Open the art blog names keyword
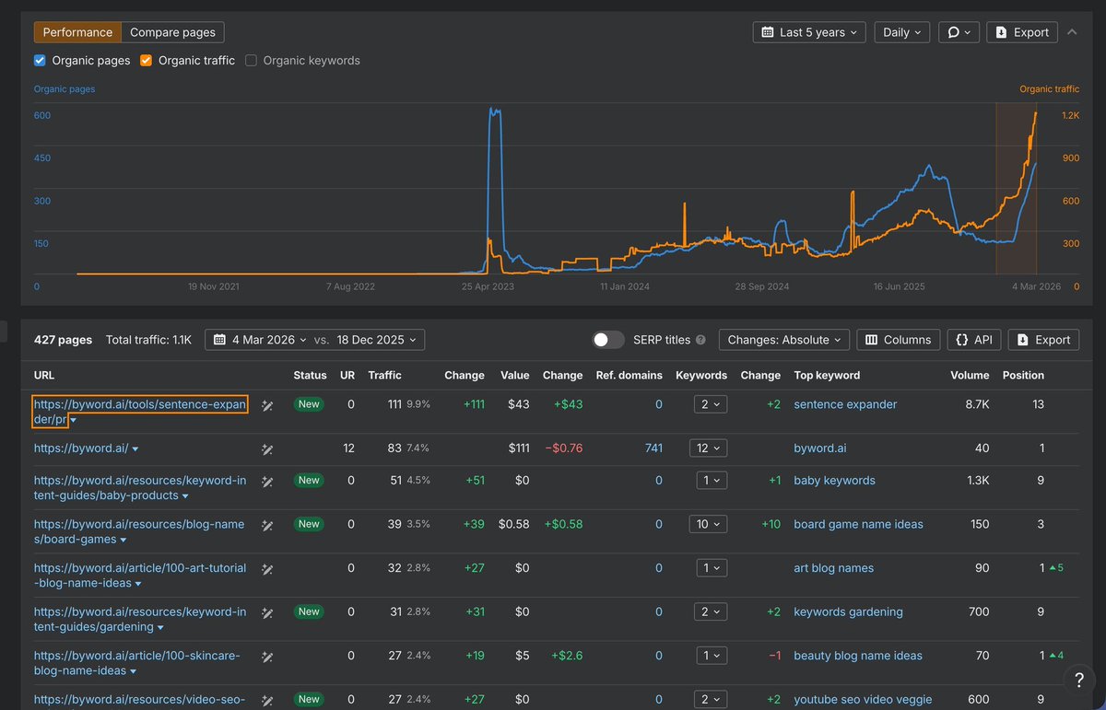This screenshot has width=1106, height=710. (833, 568)
